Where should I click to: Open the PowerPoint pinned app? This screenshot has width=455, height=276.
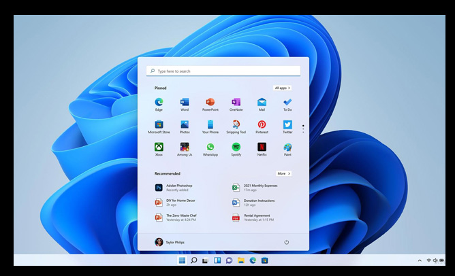[x=210, y=105]
